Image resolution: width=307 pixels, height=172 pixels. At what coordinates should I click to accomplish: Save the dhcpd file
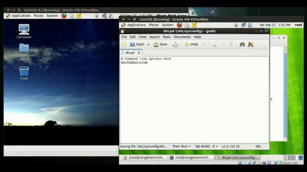point(160,44)
